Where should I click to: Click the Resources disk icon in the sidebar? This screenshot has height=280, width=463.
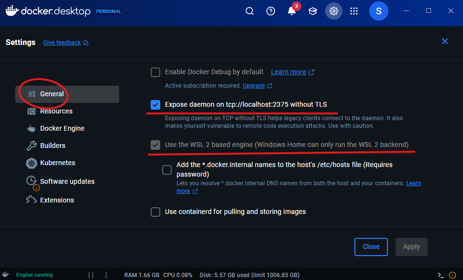click(31, 112)
